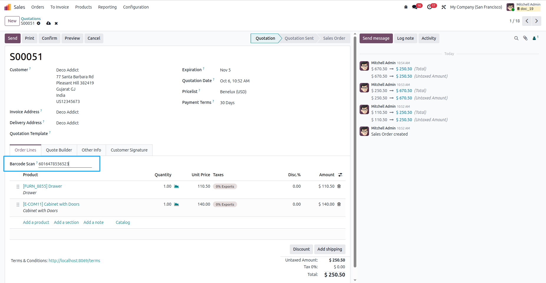
Task: Open the conversations messages icon
Action: click(x=415, y=7)
